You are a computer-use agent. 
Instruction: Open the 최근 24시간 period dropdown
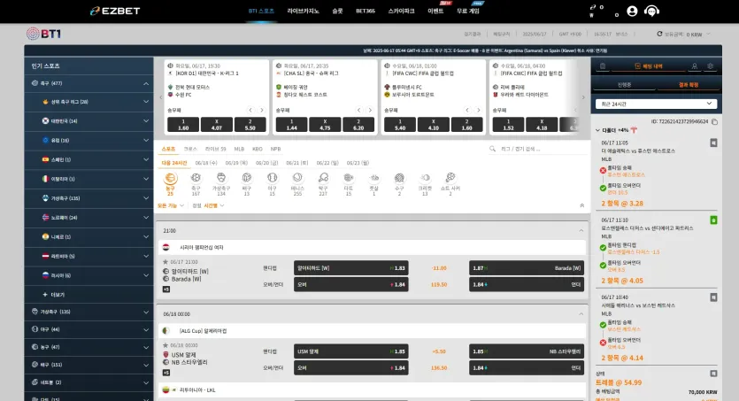coord(656,104)
